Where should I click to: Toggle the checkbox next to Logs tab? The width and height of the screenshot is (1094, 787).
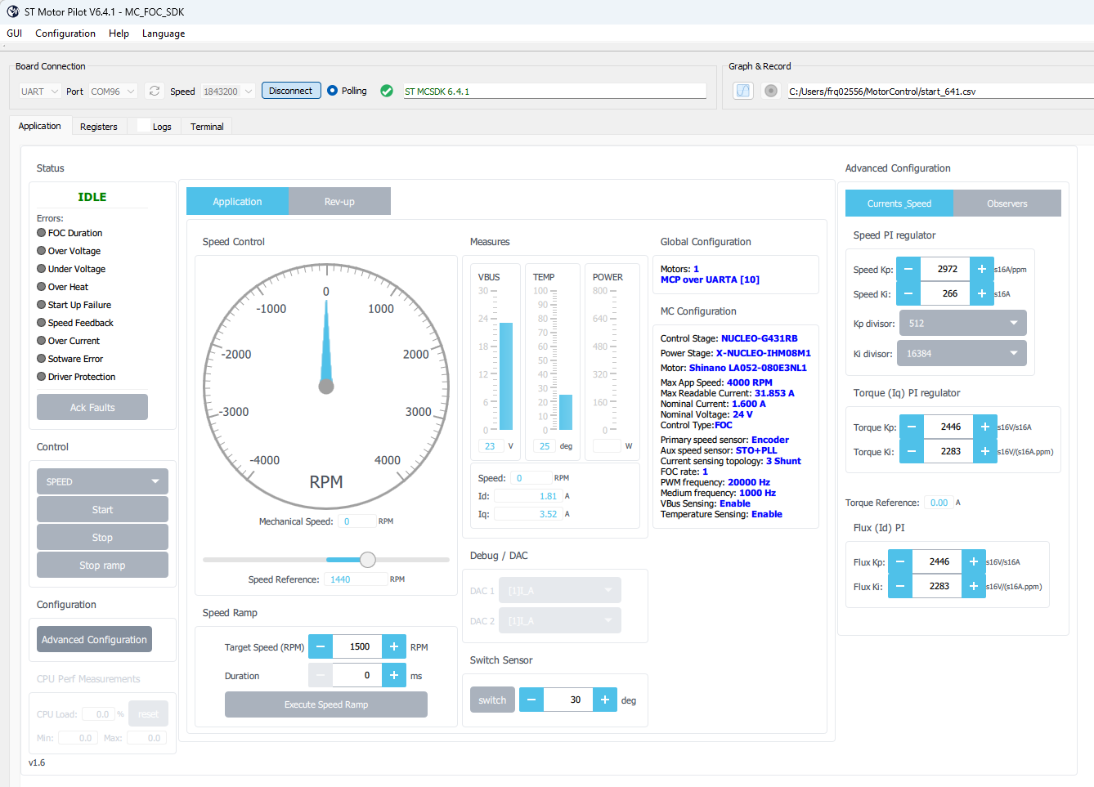[x=144, y=126]
